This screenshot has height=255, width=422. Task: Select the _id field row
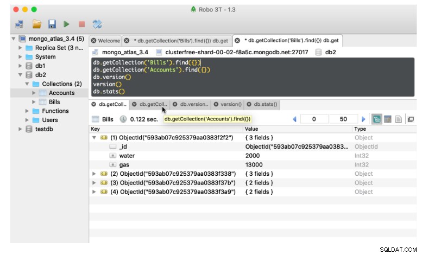pyautogui.click(x=253, y=146)
